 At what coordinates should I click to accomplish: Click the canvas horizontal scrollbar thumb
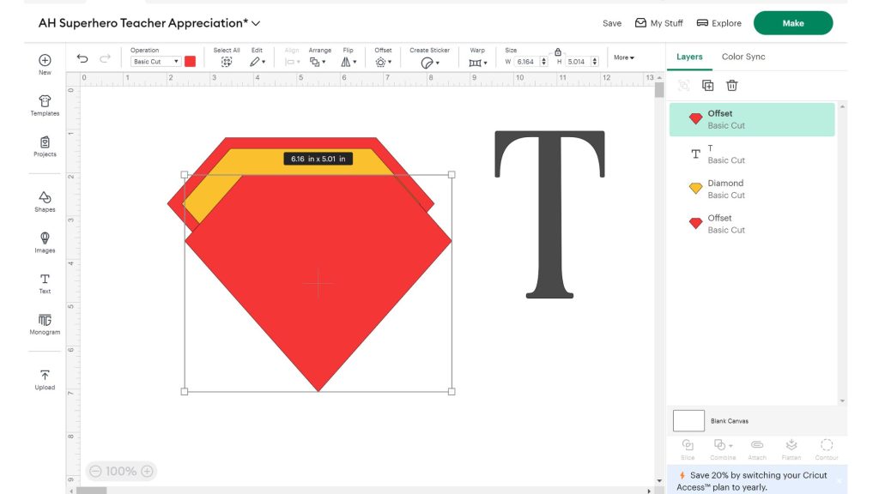91,491
